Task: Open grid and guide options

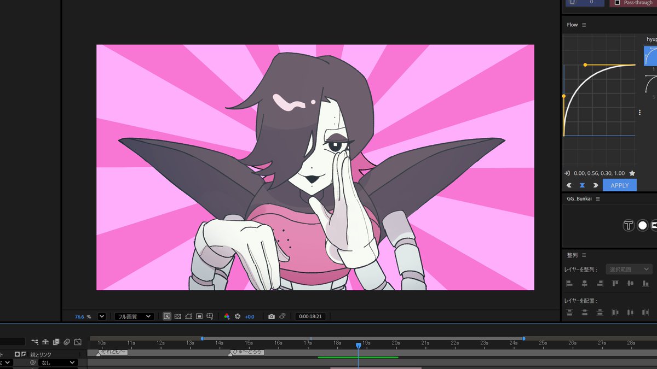Action: coord(210,316)
